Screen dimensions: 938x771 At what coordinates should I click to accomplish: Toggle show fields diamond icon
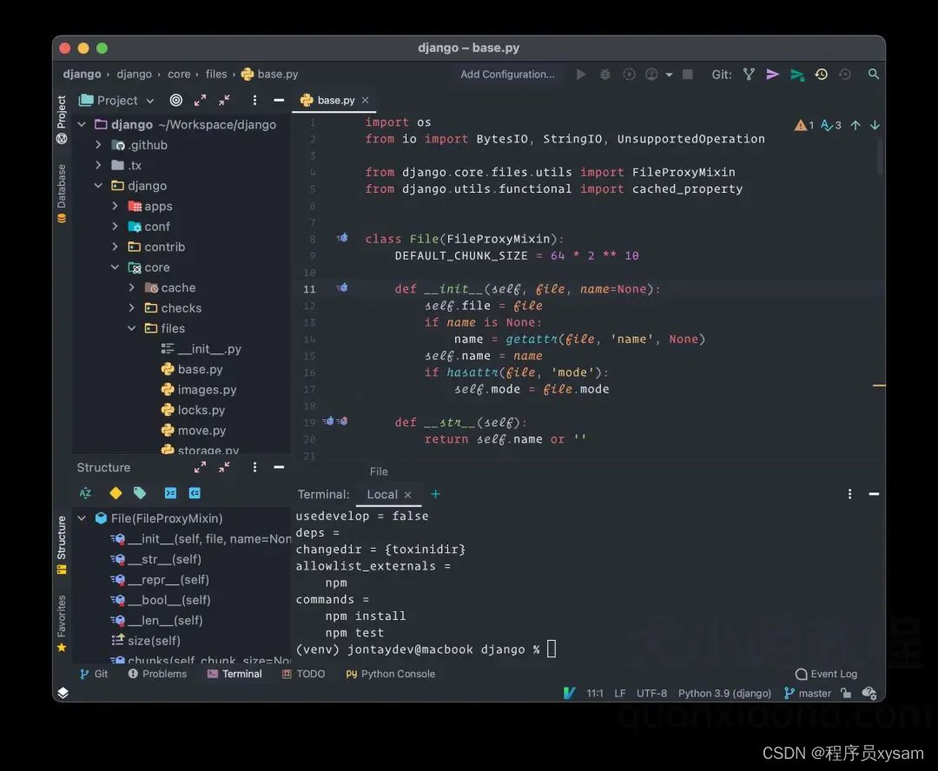116,493
